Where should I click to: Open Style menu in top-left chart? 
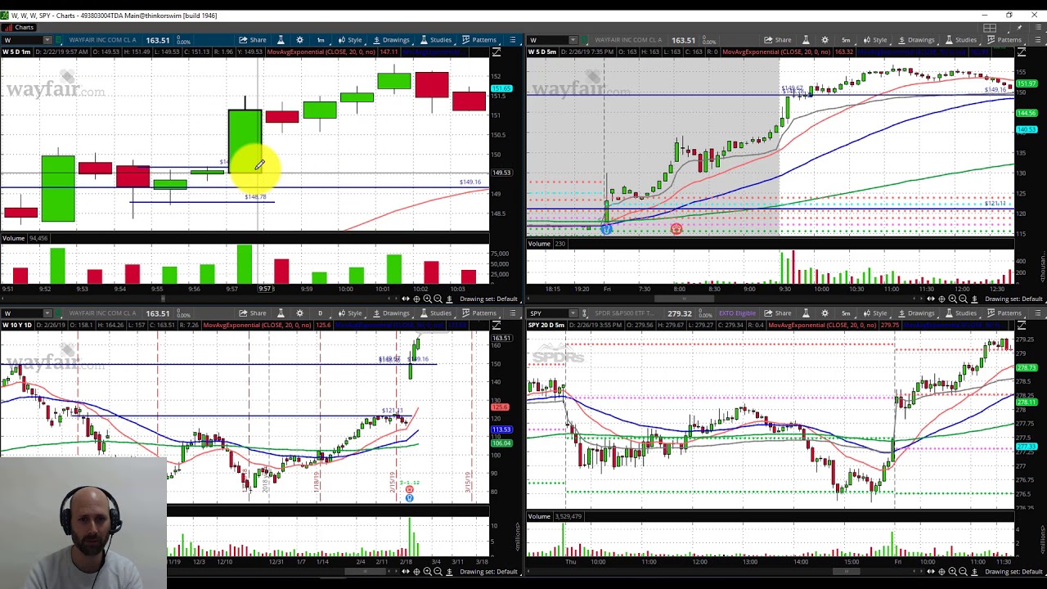(x=350, y=40)
